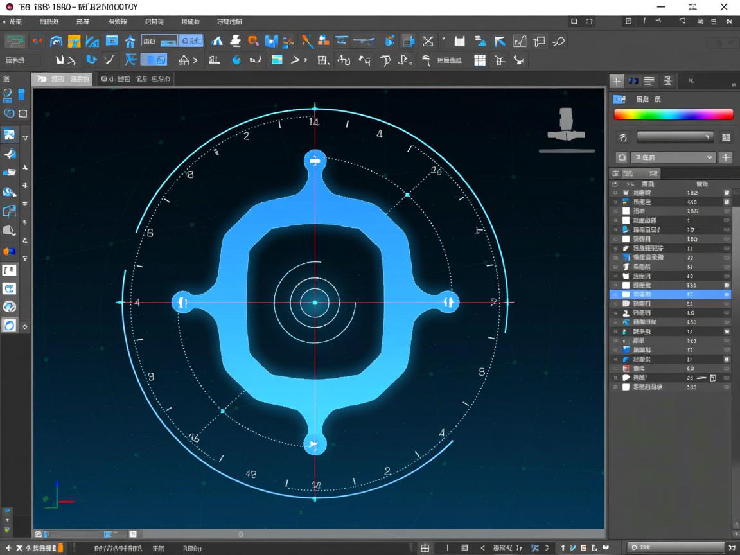740x555 pixels.
Task: Select the grid table icon in second toolbar row
Action: (479, 60)
